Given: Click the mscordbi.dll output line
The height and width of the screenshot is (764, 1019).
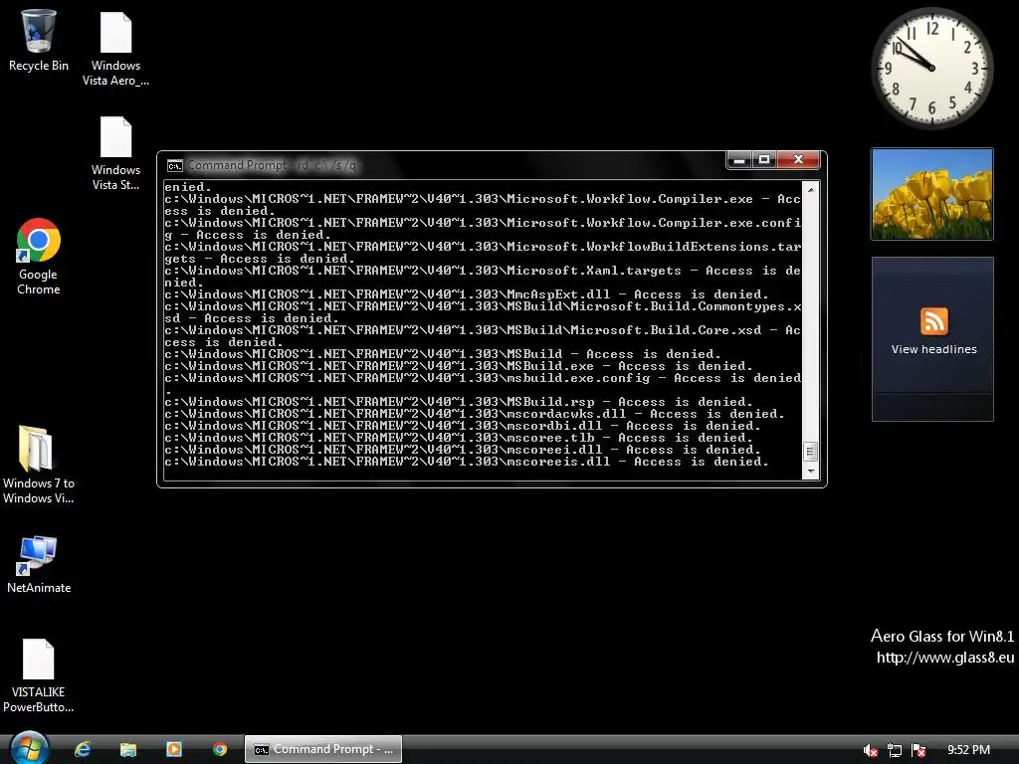Looking at the screenshot, I should [x=462, y=426].
